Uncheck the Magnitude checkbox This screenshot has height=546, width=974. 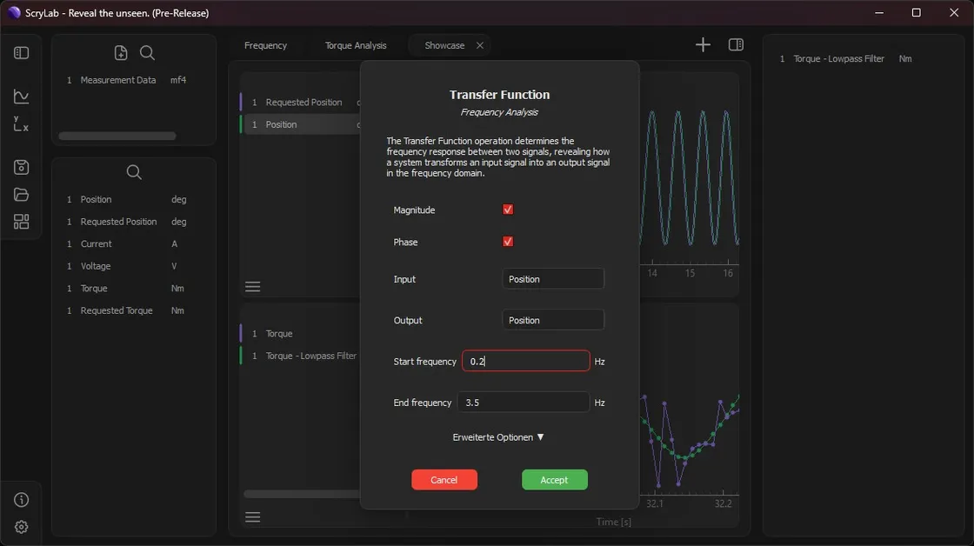[508, 210]
